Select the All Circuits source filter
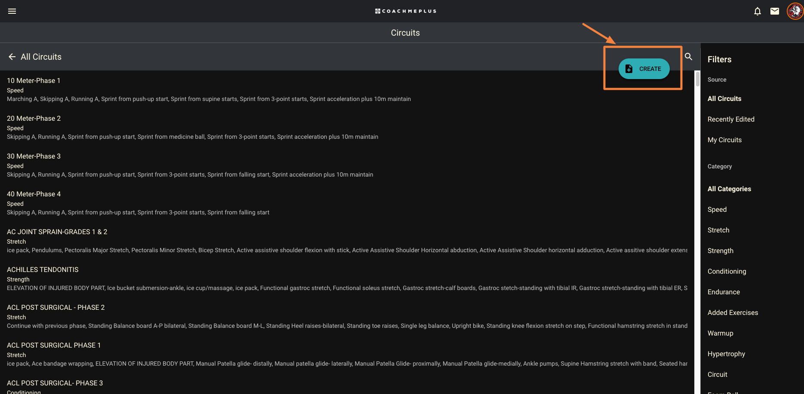This screenshot has height=394, width=804. [724, 98]
